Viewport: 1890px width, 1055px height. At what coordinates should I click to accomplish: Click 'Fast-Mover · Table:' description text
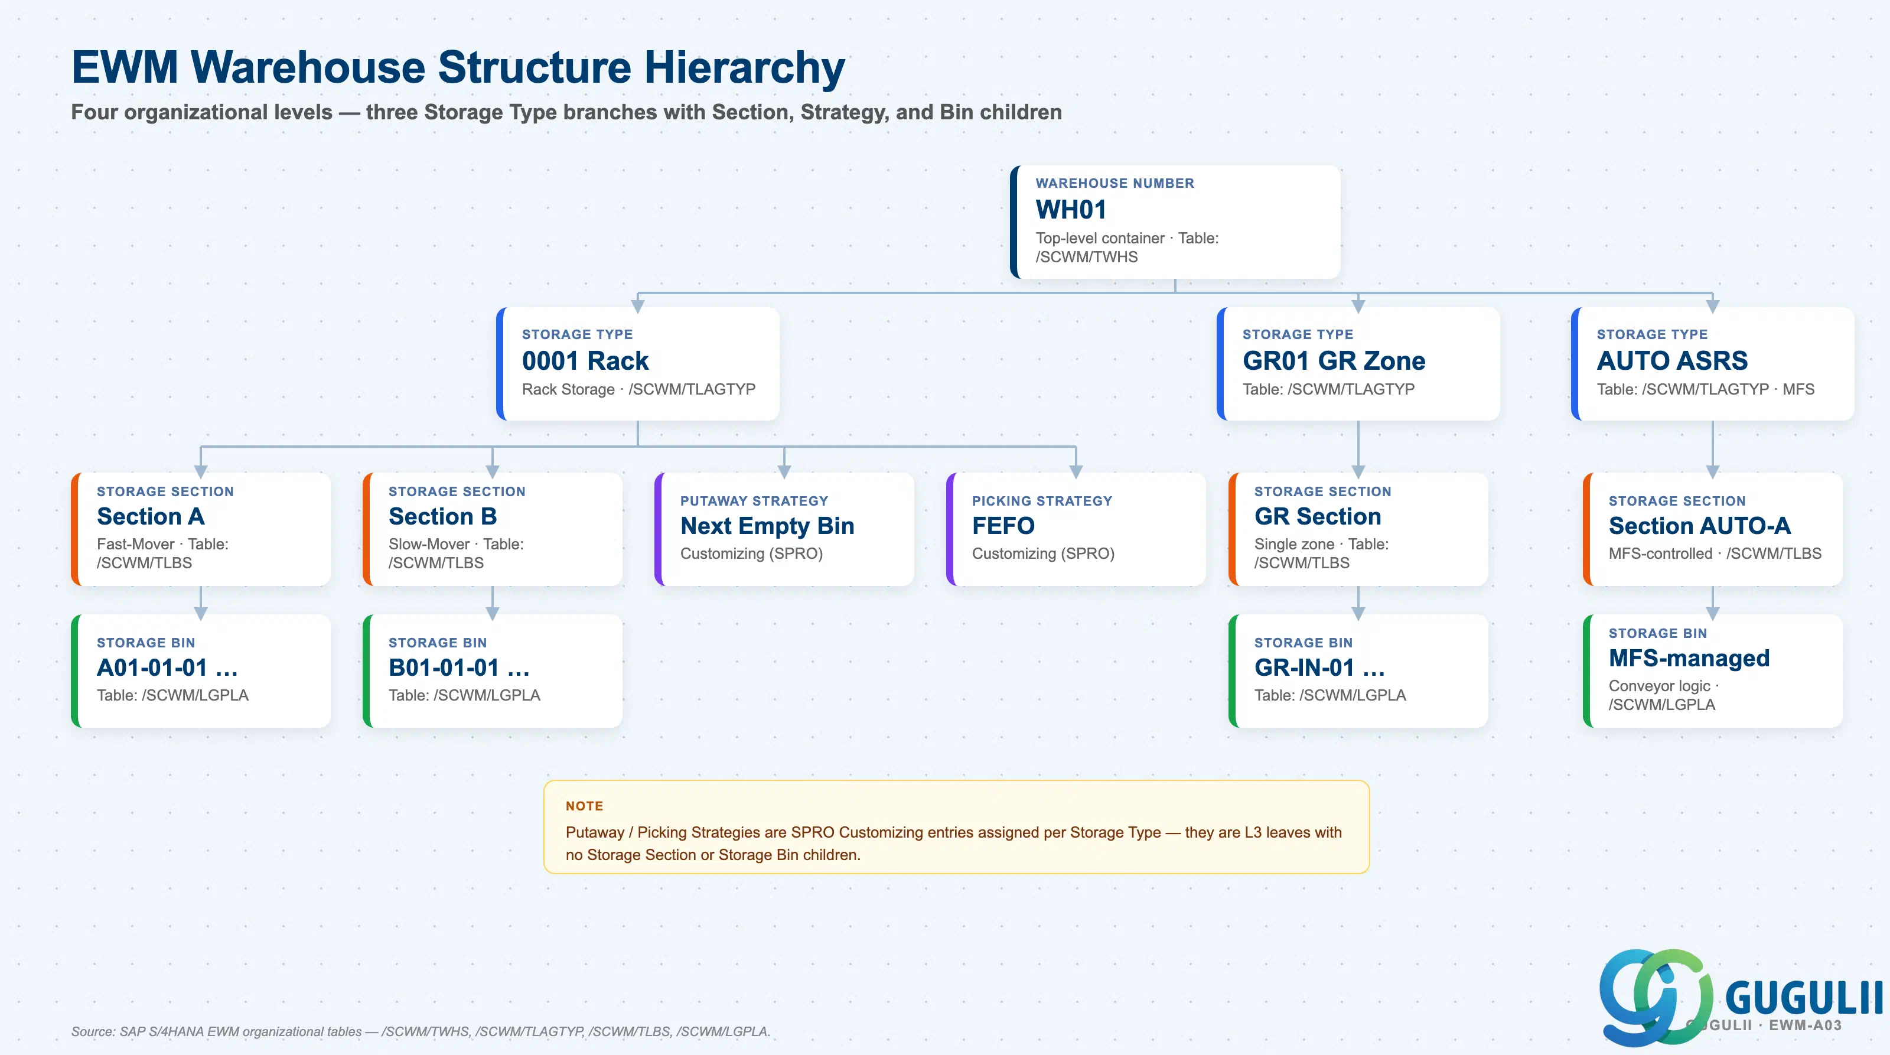click(163, 545)
